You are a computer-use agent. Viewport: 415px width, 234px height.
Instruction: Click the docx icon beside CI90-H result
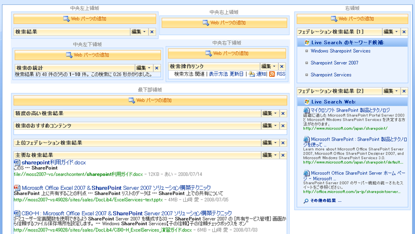coord(17,213)
